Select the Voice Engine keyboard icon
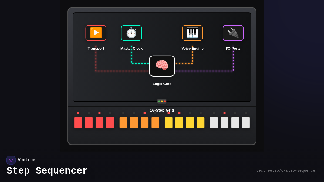Viewport: 324px width, 182px height. pos(193,33)
